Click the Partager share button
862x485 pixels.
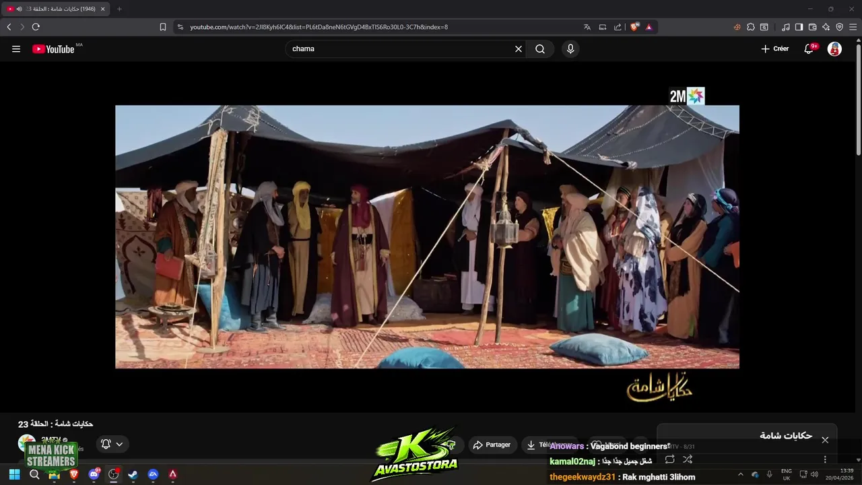[492, 445]
